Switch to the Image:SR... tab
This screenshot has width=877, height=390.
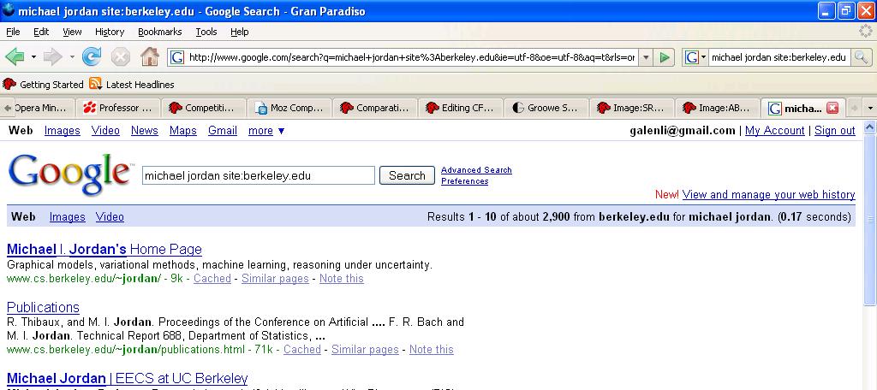tap(632, 108)
